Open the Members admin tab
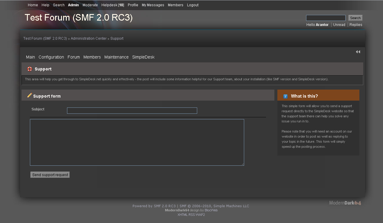 point(92,57)
